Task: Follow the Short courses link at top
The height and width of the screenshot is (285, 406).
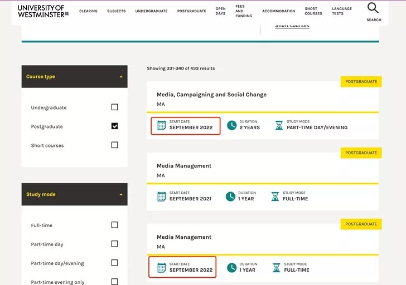Action: pos(292,26)
